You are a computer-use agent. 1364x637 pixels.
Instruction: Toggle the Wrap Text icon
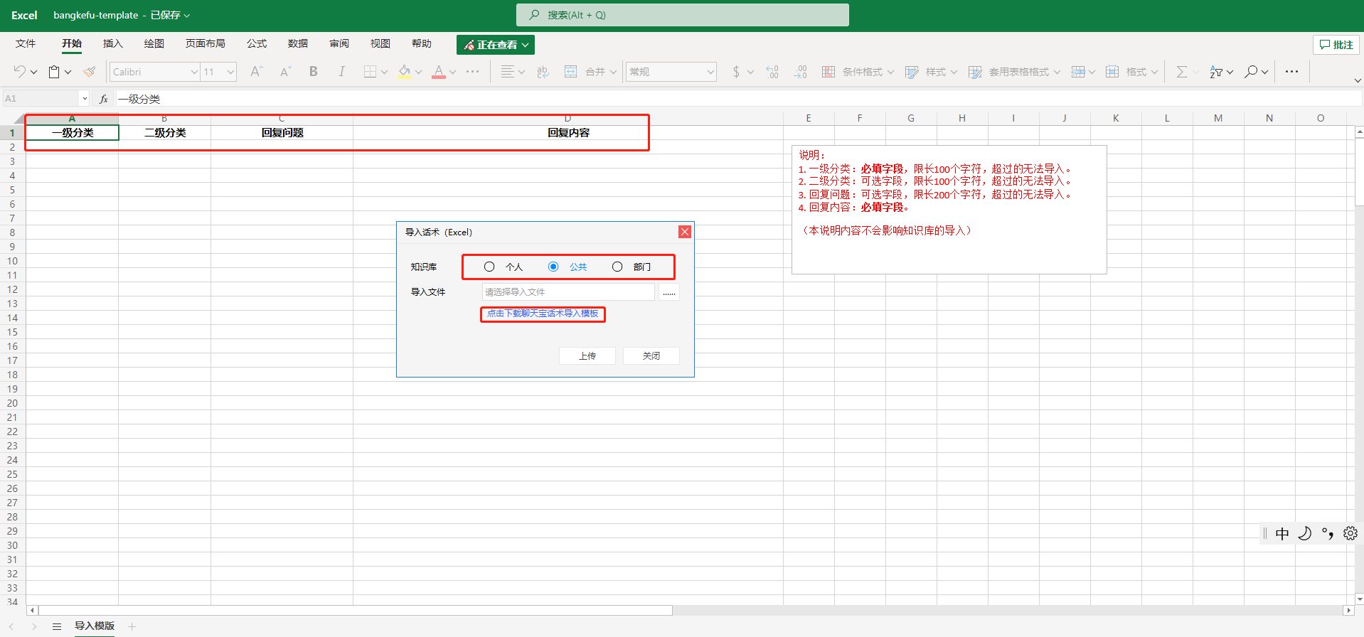click(543, 71)
